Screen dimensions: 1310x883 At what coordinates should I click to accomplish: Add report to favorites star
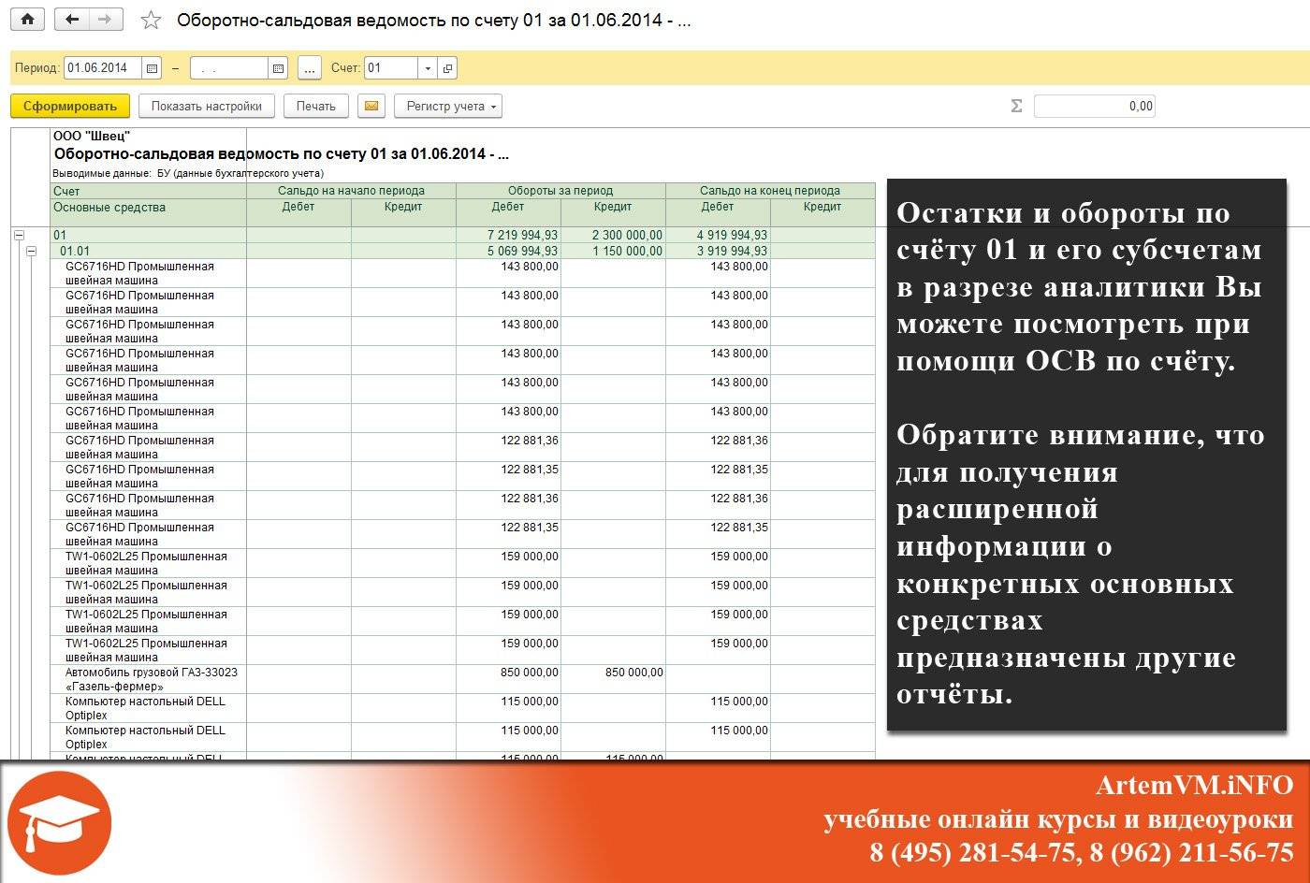click(x=151, y=20)
